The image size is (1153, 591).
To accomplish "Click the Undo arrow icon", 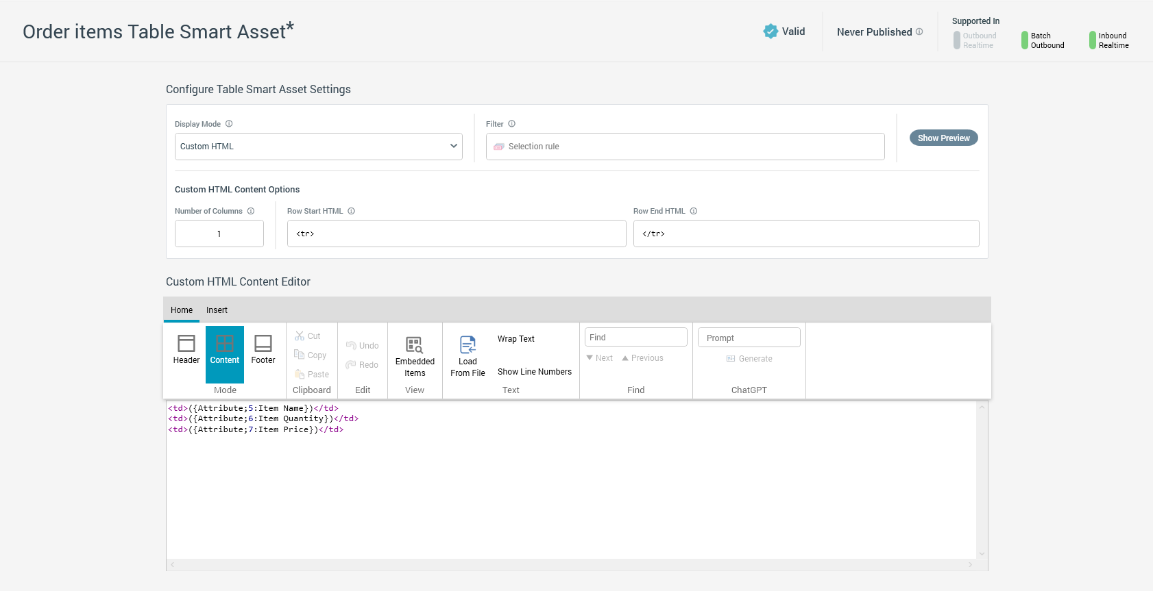I will (351, 346).
